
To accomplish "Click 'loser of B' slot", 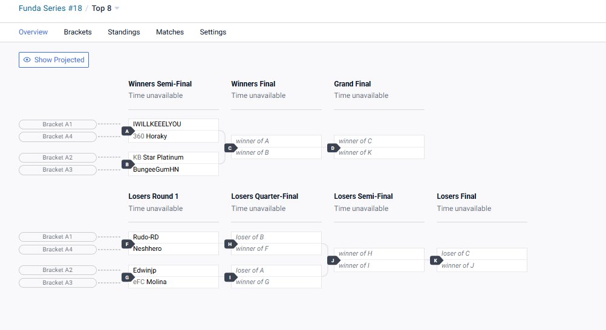I will tap(276, 238).
